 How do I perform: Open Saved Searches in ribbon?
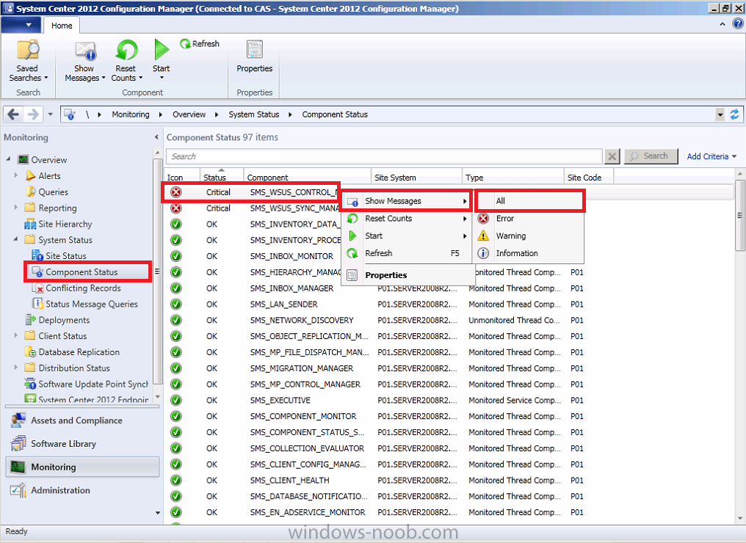(28, 61)
